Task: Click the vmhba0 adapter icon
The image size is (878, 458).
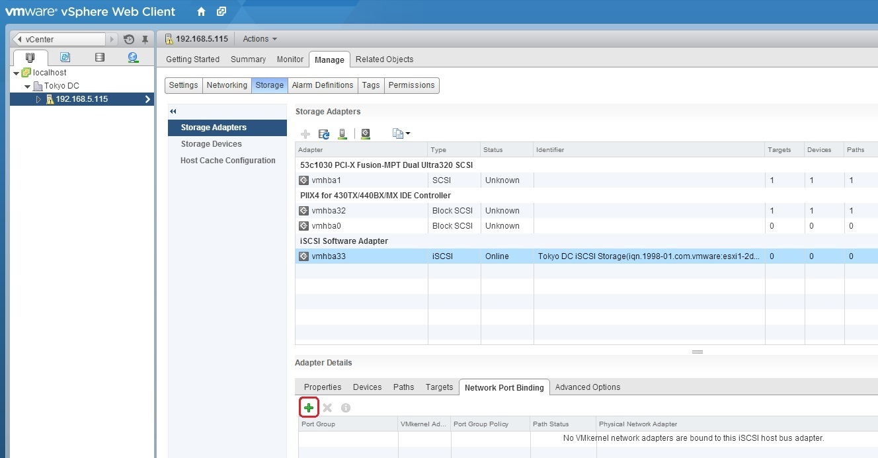Action: 304,226
